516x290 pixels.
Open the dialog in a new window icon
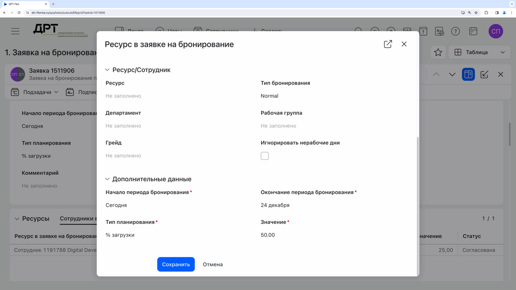click(x=388, y=44)
